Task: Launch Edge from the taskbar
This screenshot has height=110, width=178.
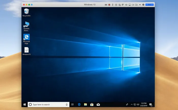Action: tap(79, 104)
